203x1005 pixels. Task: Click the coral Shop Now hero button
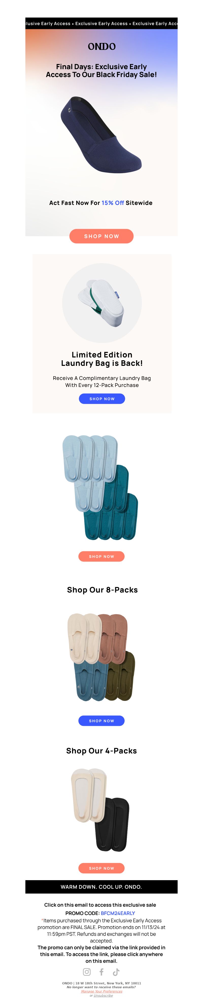click(101, 236)
